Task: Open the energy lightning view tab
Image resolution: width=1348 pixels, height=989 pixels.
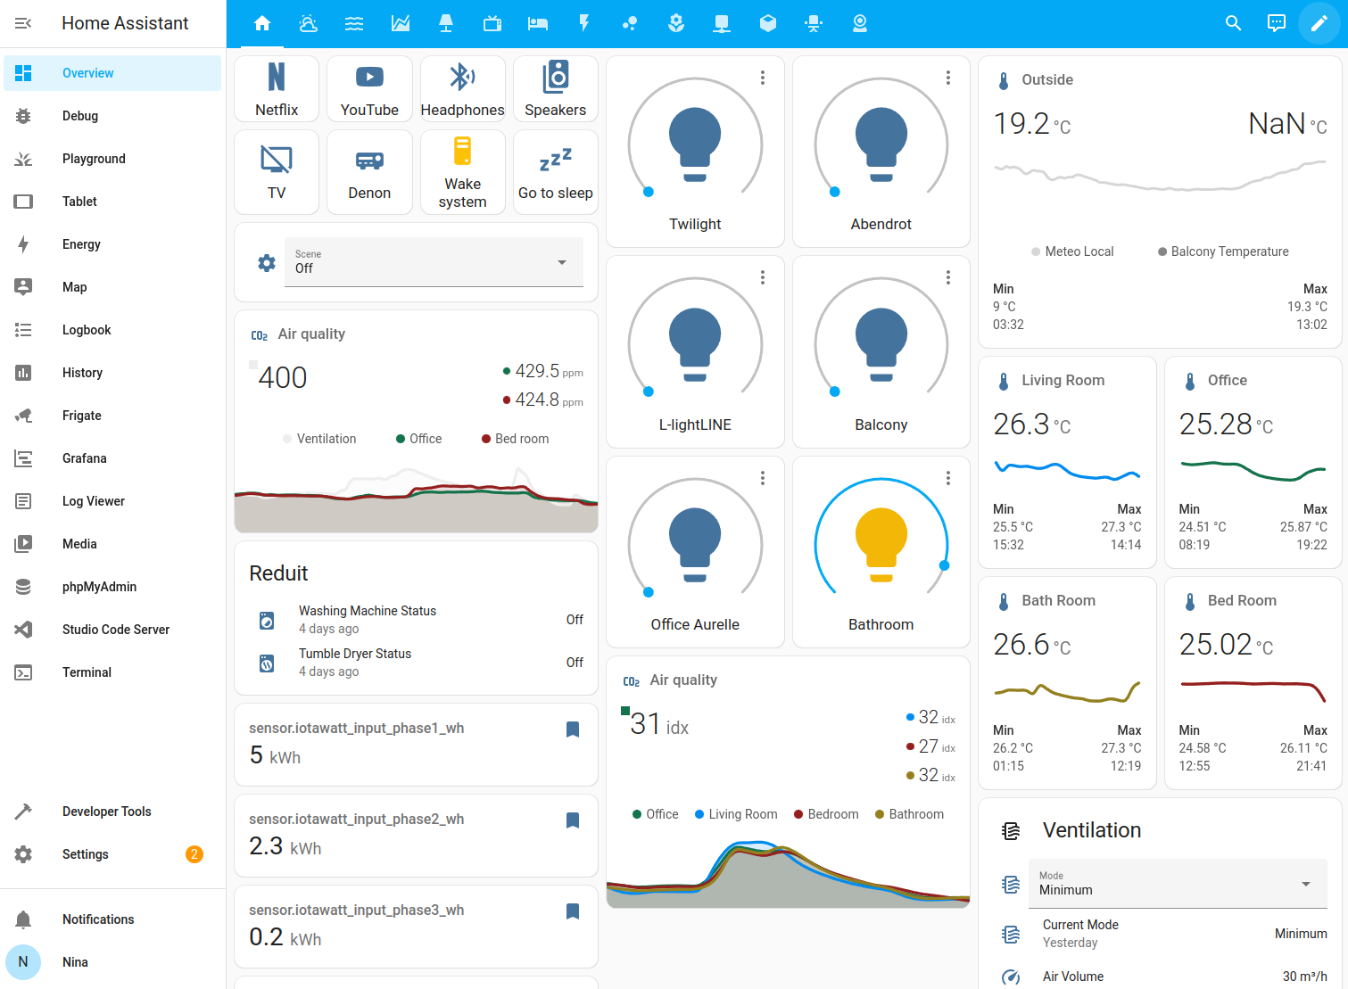Action: click(x=584, y=23)
